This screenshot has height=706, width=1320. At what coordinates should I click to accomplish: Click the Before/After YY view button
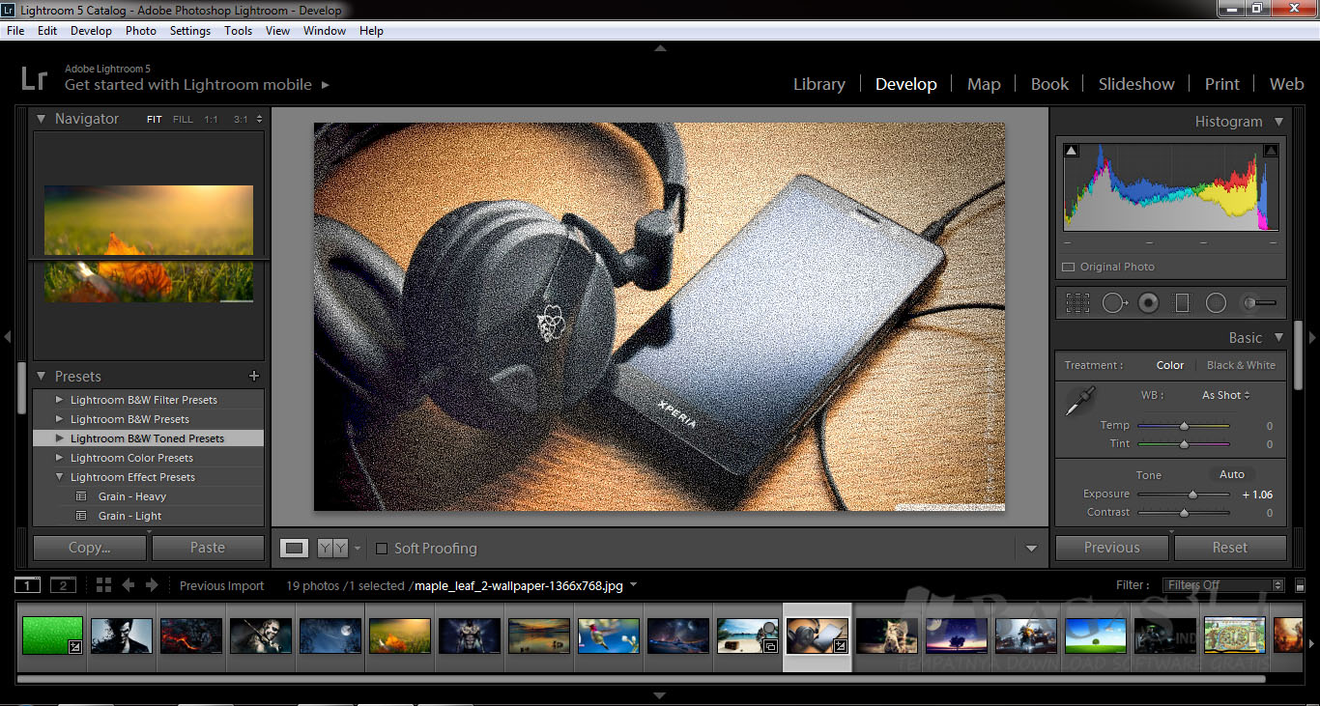pos(332,548)
